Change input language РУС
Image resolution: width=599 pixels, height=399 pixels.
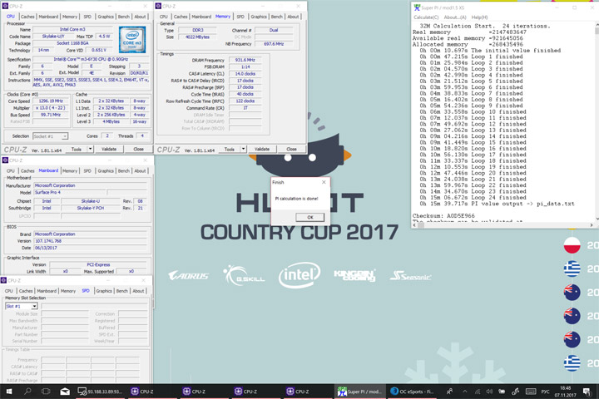(x=545, y=392)
